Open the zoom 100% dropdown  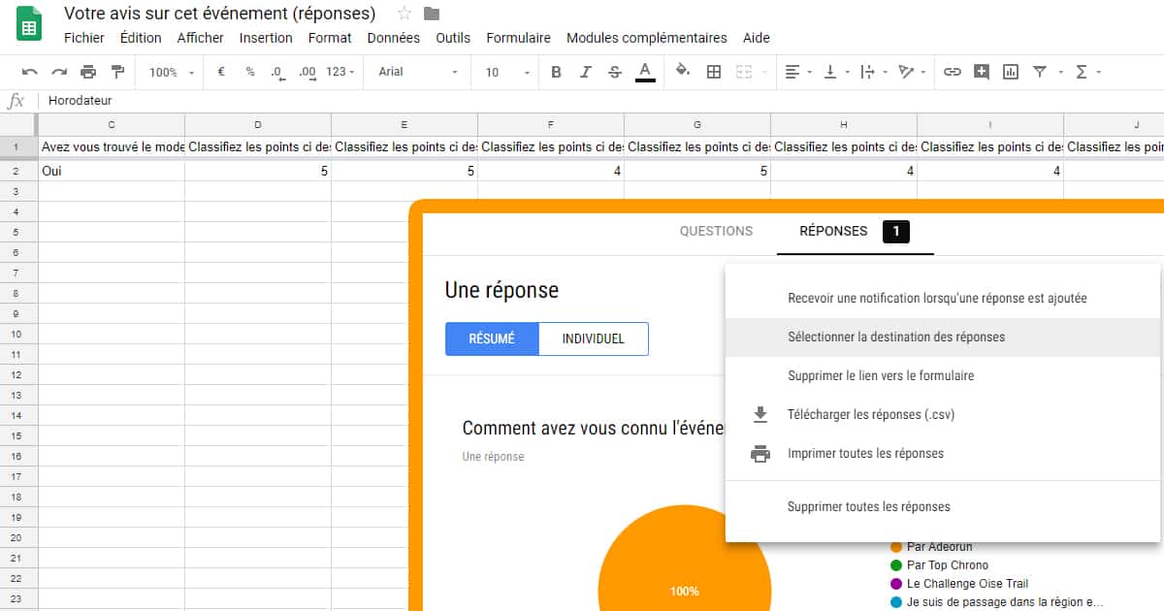172,72
